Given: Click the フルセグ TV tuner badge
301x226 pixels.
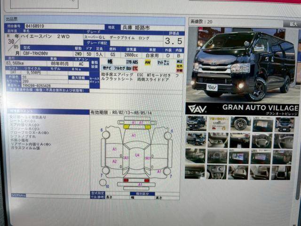Looking at the screenshot, I should pos(119,68).
